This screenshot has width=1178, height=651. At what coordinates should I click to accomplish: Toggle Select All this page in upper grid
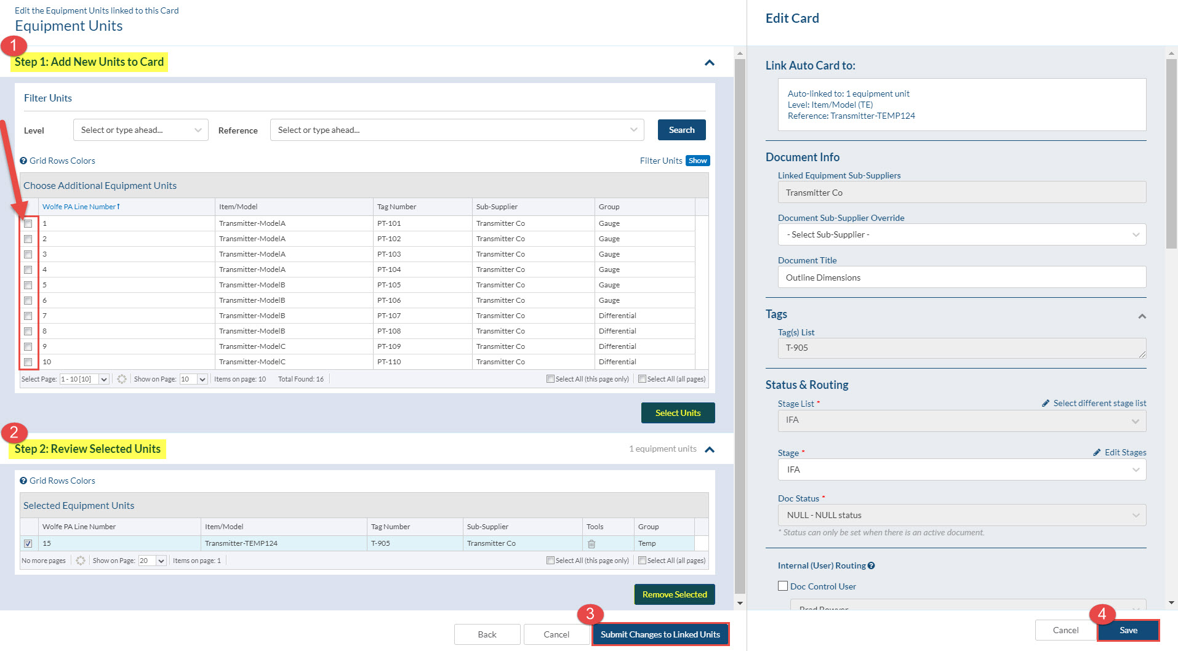(x=550, y=379)
